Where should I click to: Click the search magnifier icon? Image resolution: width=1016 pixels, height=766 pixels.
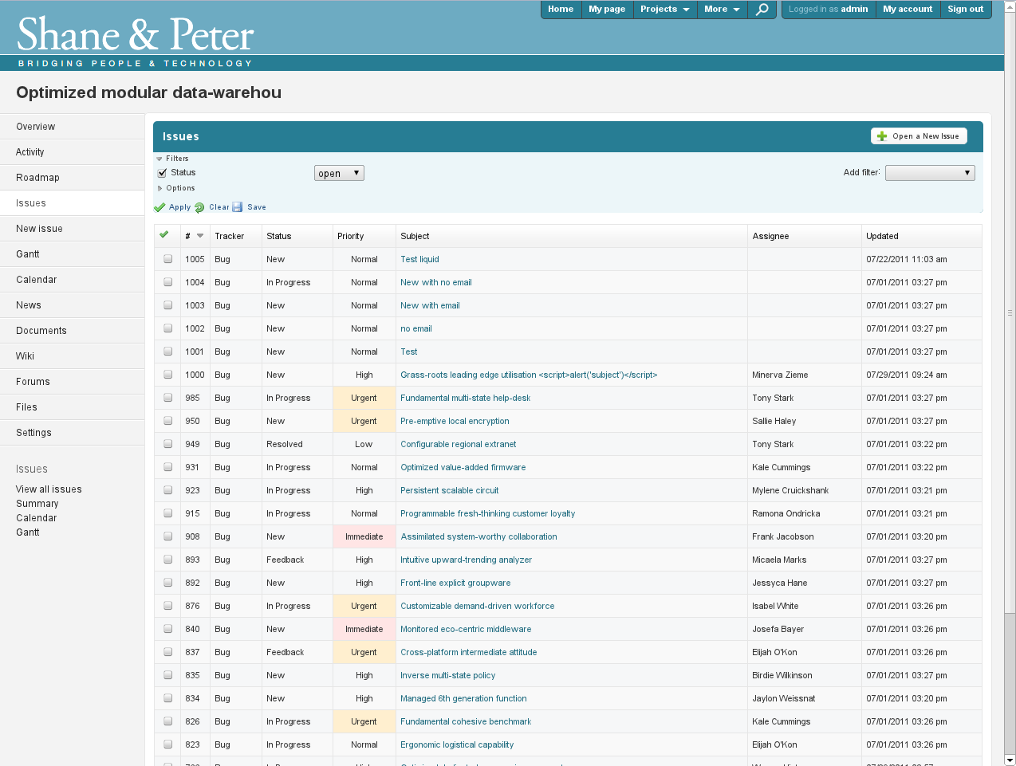pos(762,10)
